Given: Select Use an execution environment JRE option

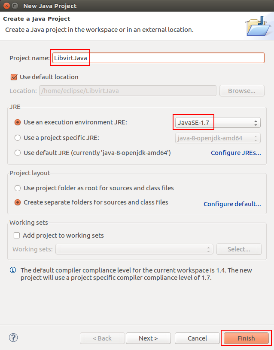Looking at the screenshot, I should 18,122.
